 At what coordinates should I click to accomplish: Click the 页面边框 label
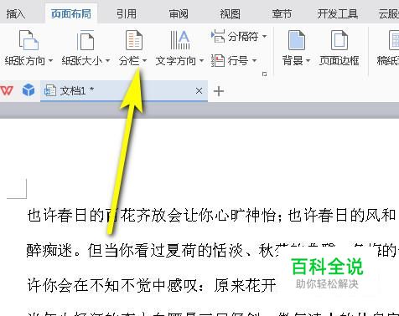(x=339, y=60)
